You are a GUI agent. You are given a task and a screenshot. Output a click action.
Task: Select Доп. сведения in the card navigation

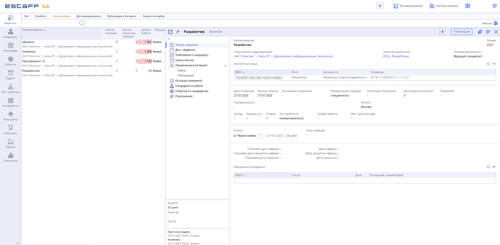pos(185,50)
